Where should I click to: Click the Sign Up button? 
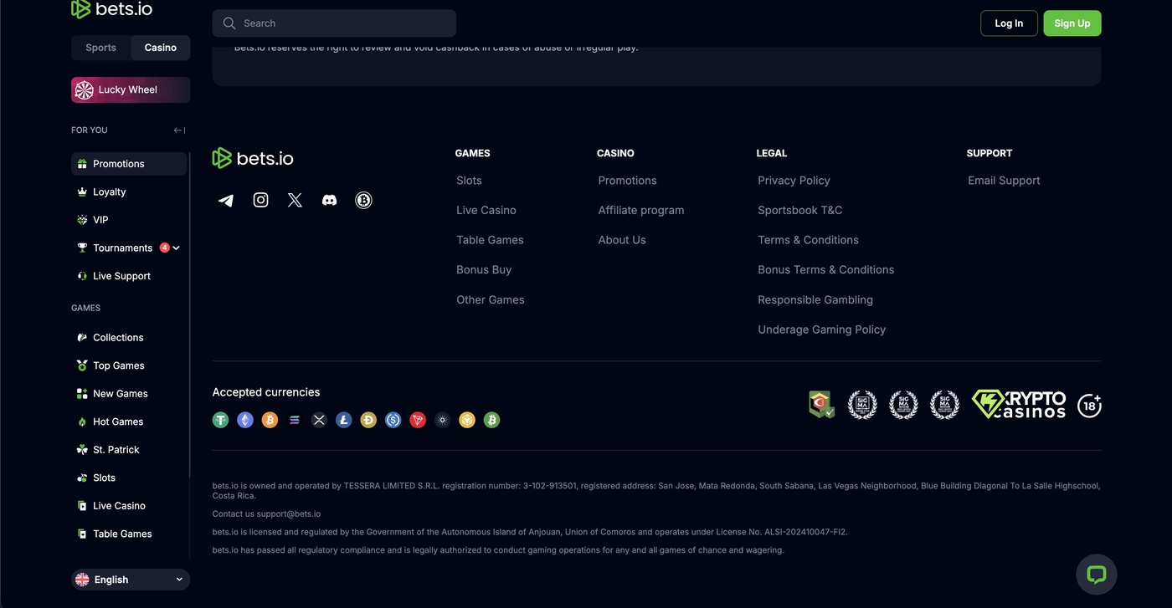1072,23
